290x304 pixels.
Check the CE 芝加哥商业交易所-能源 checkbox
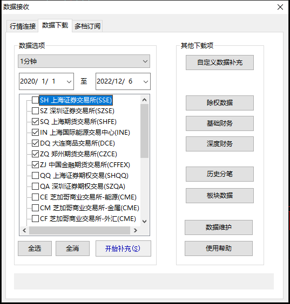coord(35,197)
